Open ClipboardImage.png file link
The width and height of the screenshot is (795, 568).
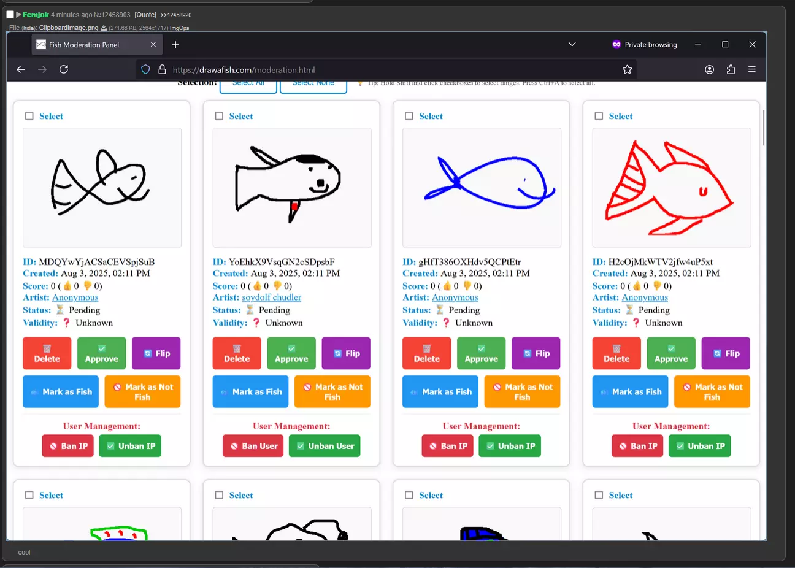click(x=69, y=28)
